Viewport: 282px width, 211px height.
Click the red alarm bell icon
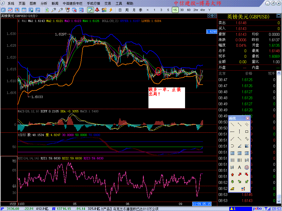(x=97, y=10)
